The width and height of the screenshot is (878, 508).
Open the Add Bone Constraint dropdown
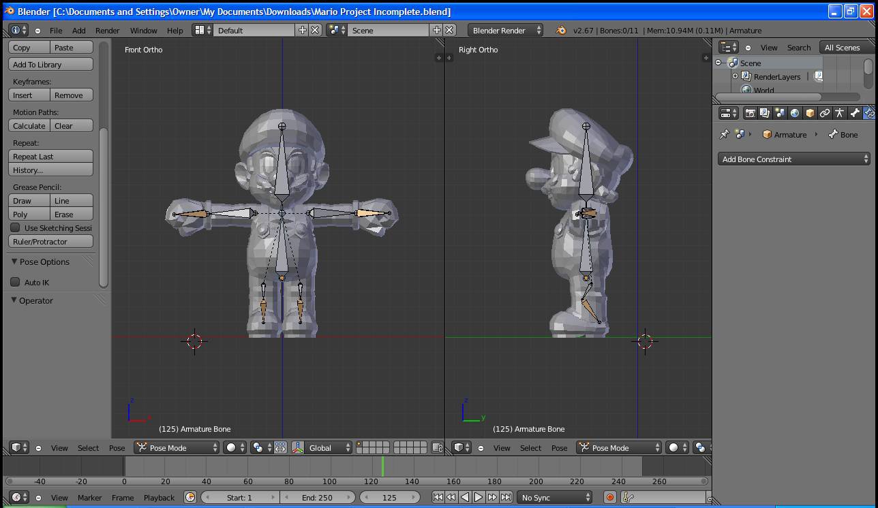pos(794,159)
